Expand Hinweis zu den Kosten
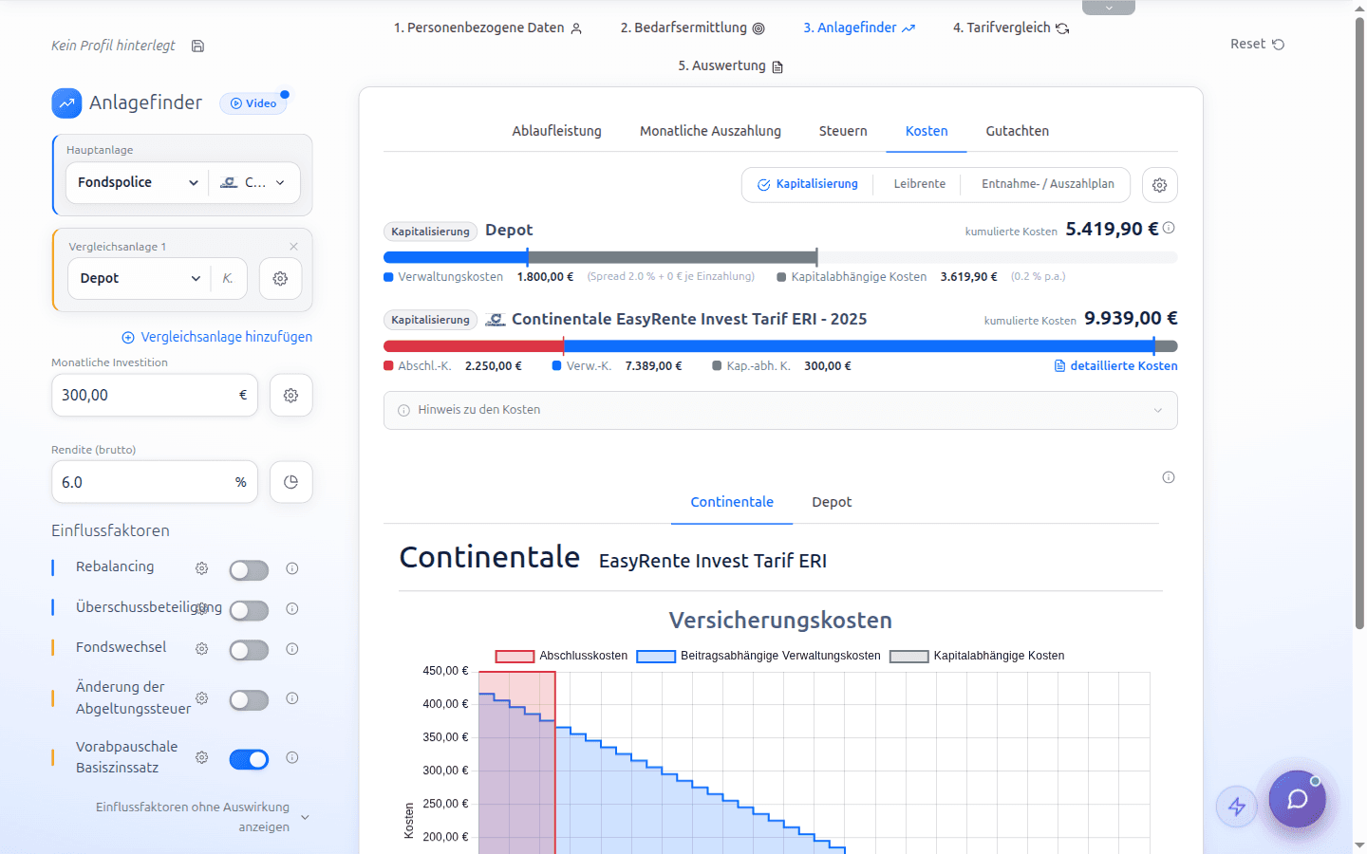1367x854 pixels. (780, 410)
